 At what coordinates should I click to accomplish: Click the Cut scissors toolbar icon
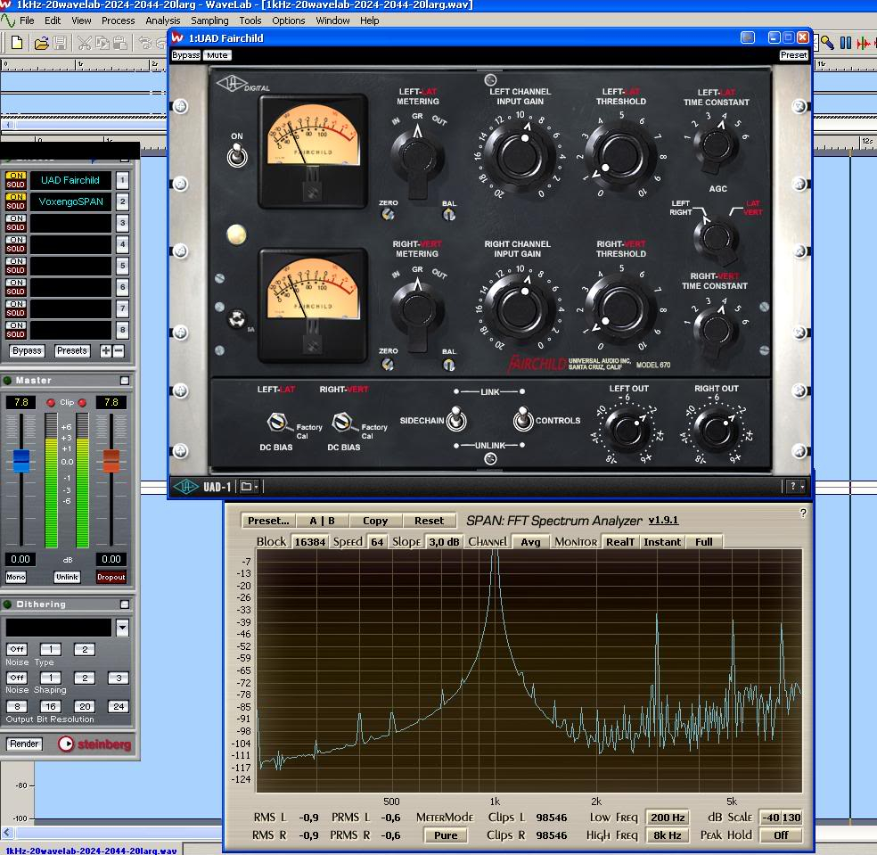[84, 42]
